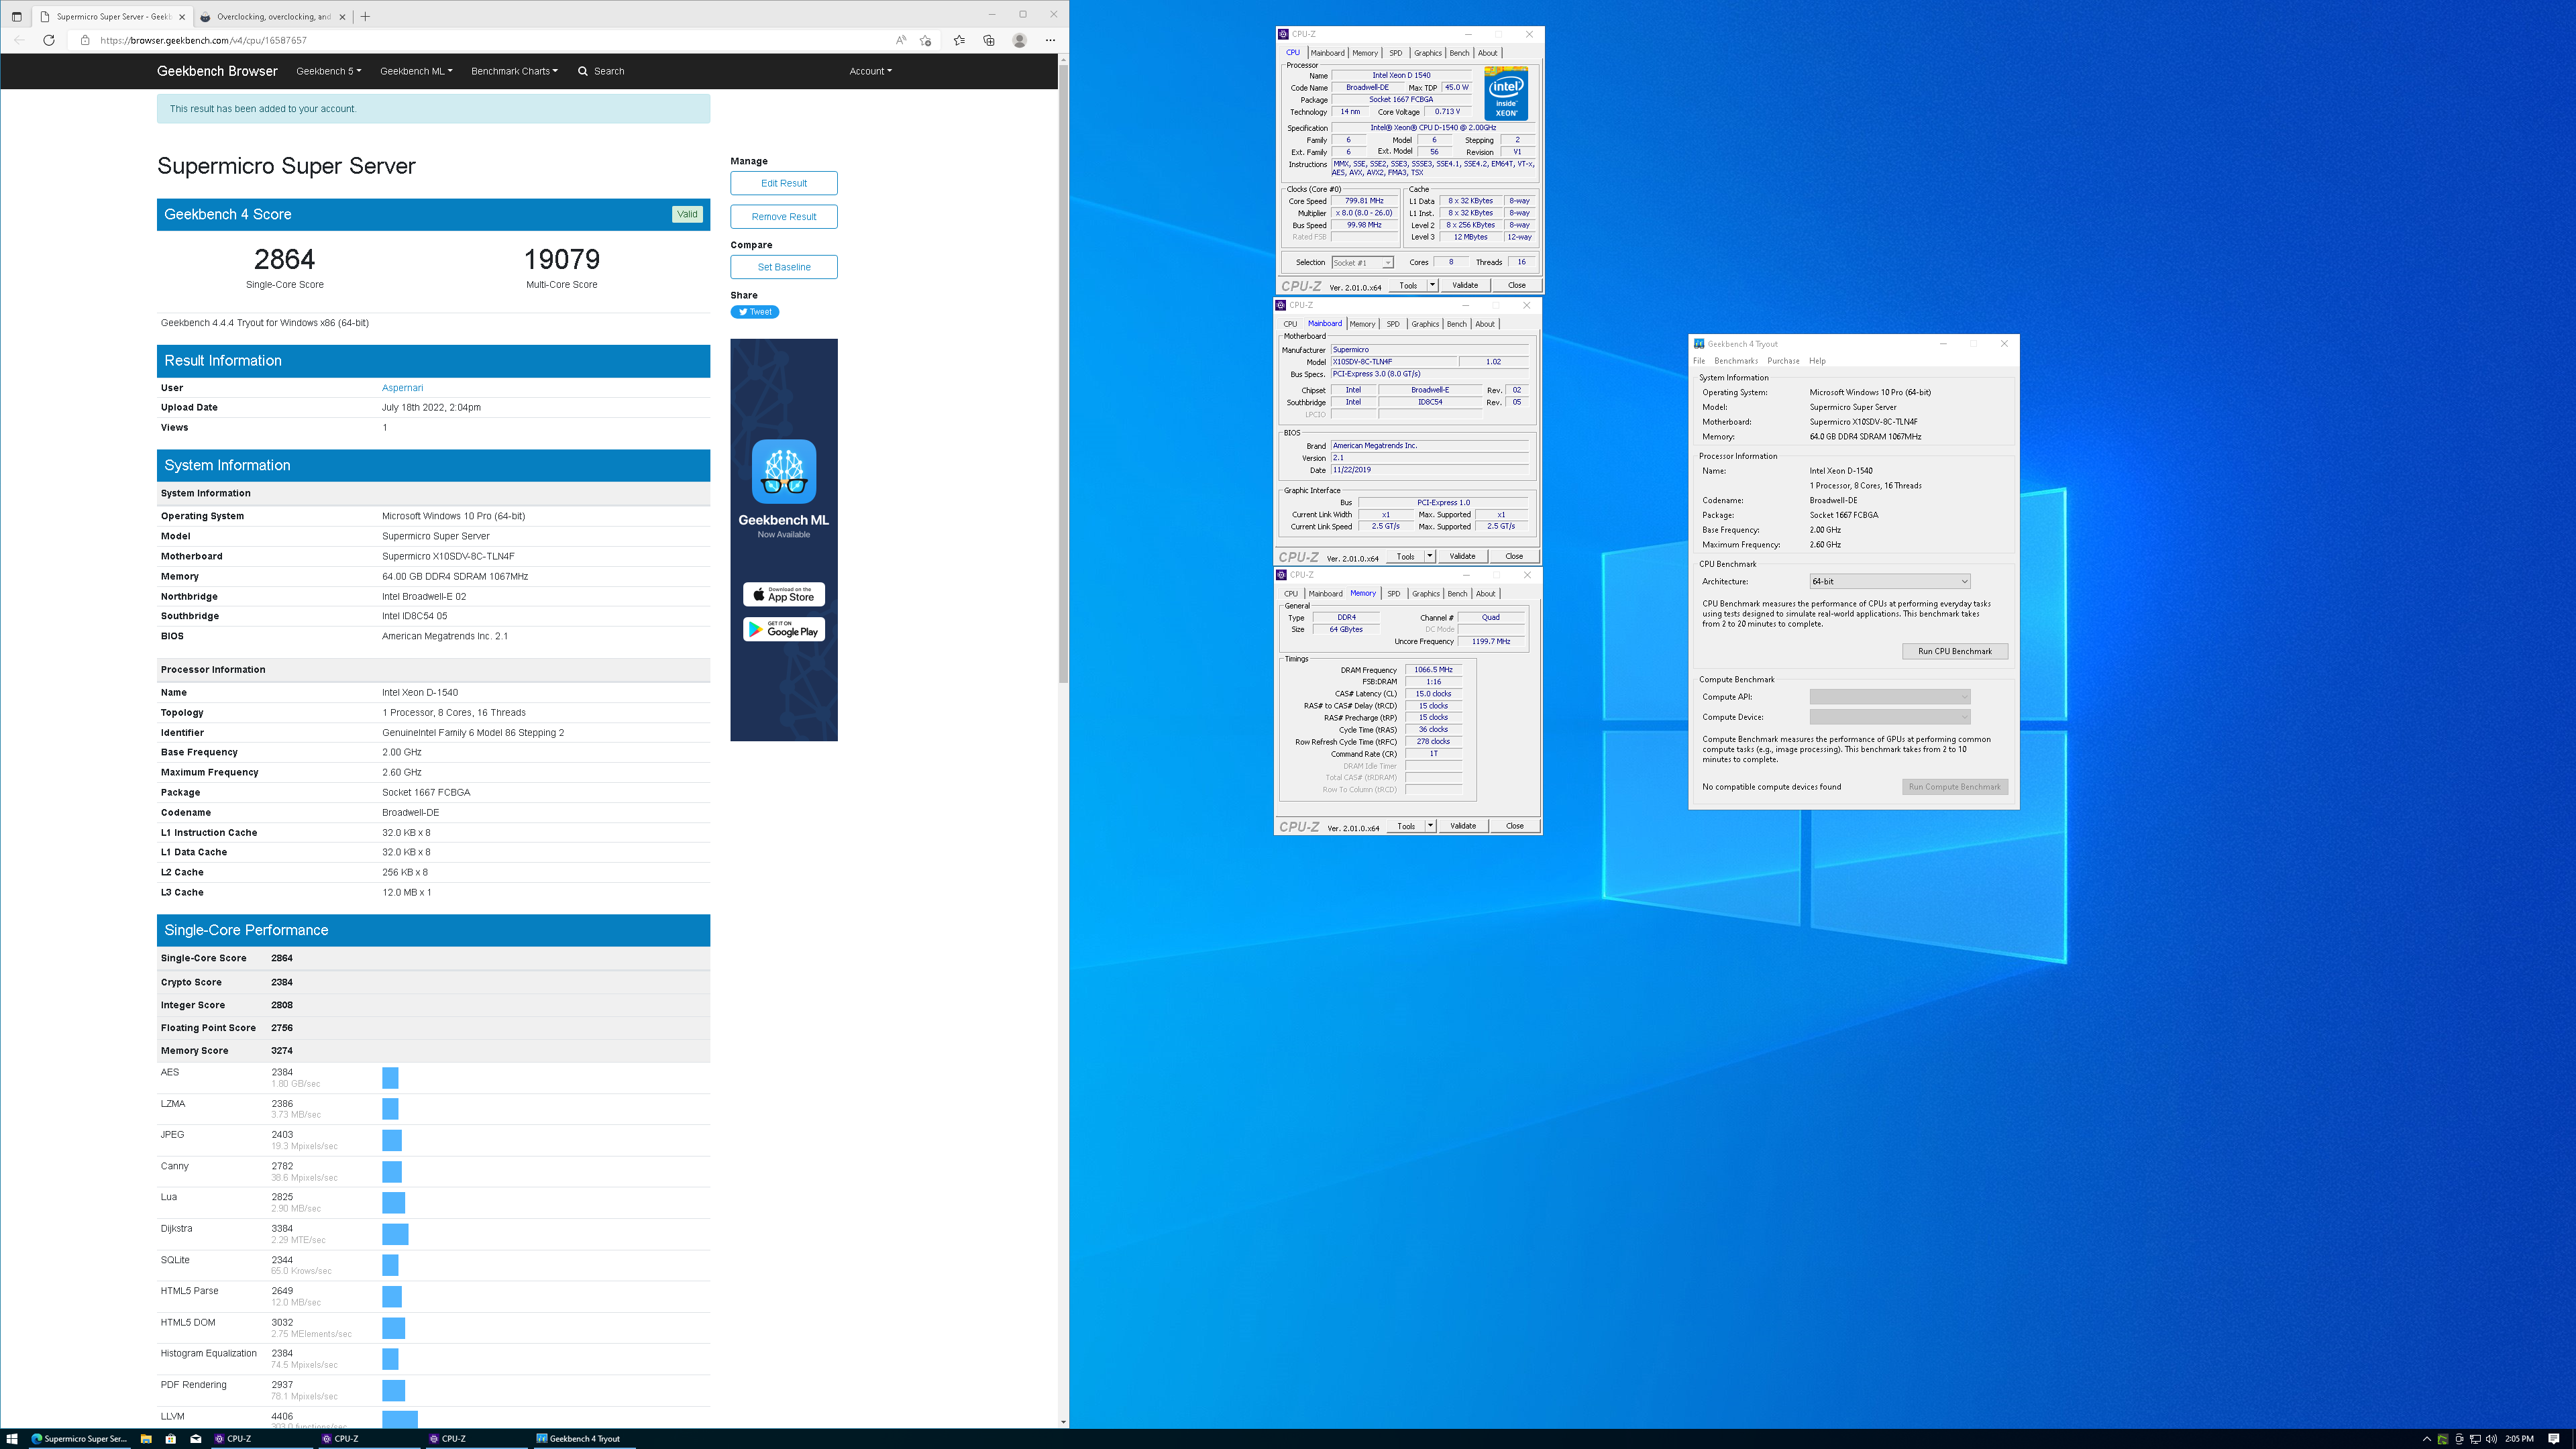Expand Tools dropdown arrow in top CPU-Z window
This screenshot has width=2576, height=1449.
tap(1432, 286)
